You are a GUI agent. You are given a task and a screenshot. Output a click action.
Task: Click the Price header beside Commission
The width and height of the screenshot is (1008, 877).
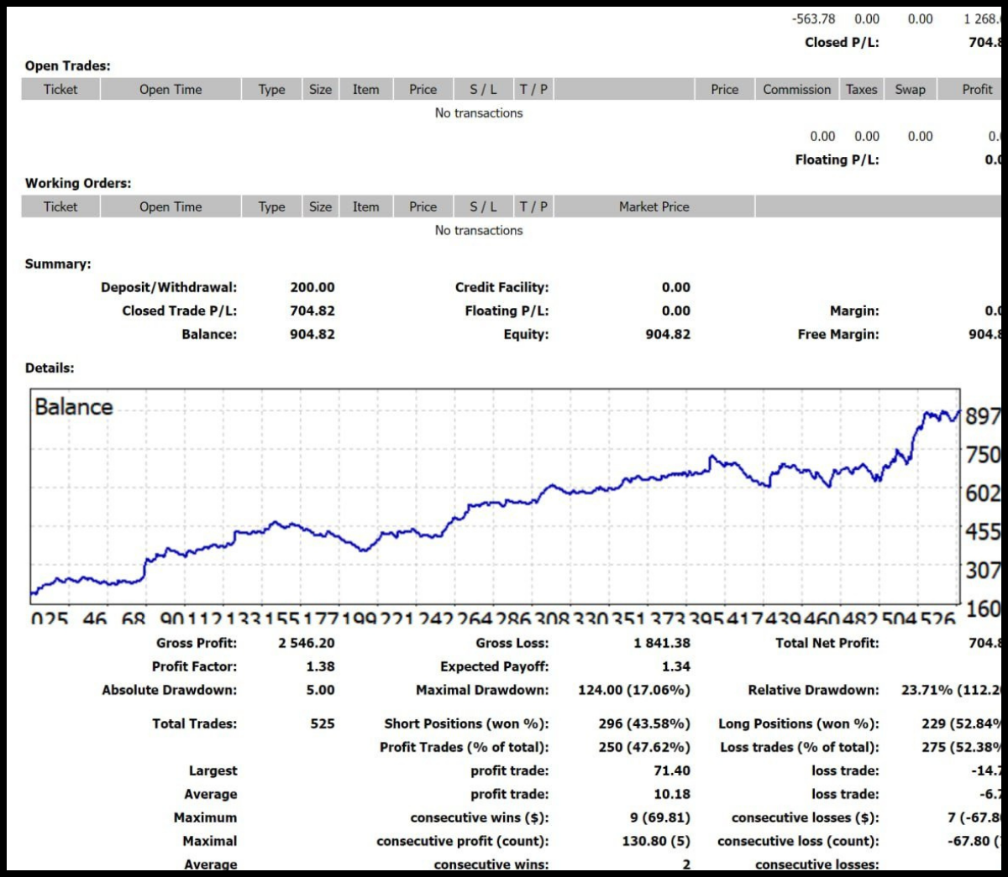[x=724, y=89]
